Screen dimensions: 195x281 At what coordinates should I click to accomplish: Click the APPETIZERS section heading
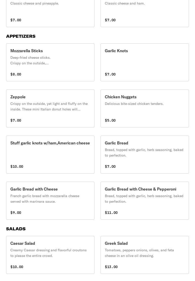[21, 36]
